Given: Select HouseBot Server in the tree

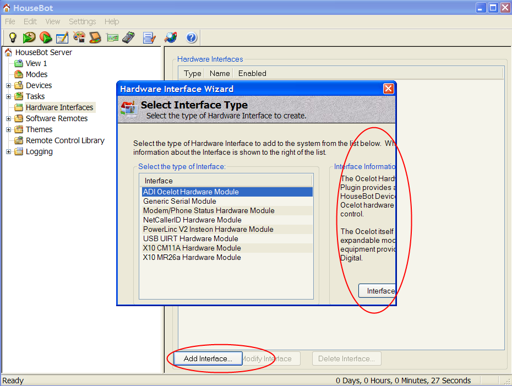Looking at the screenshot, I should click(x=43, y=52).
